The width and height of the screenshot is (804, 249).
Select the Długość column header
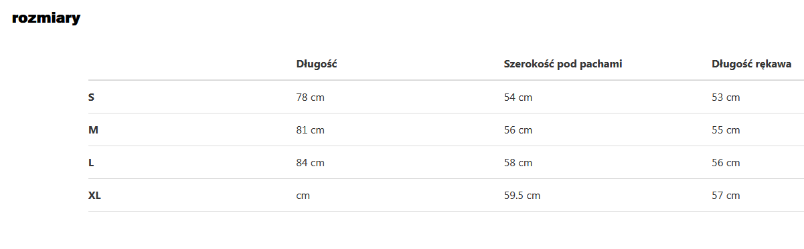click(316, 64)
